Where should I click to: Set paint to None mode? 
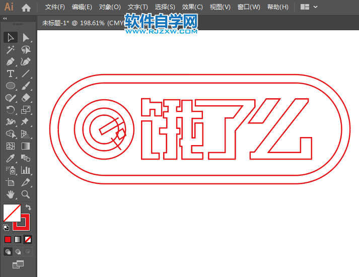(x=28, y=239)
